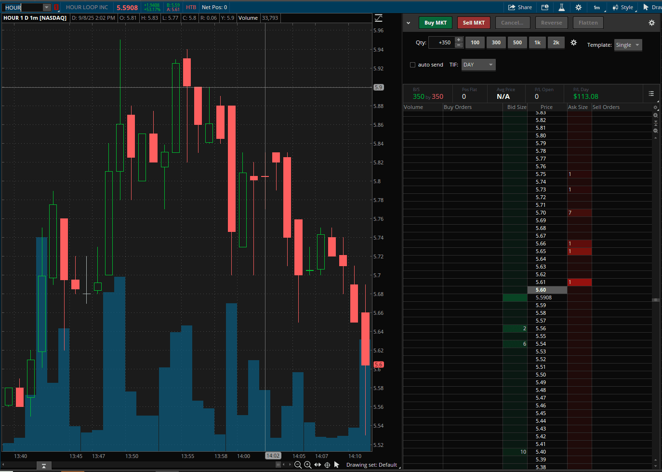Open the position summary list menu icon
This screenshot has width=662, height=472.
pos(651,94)
